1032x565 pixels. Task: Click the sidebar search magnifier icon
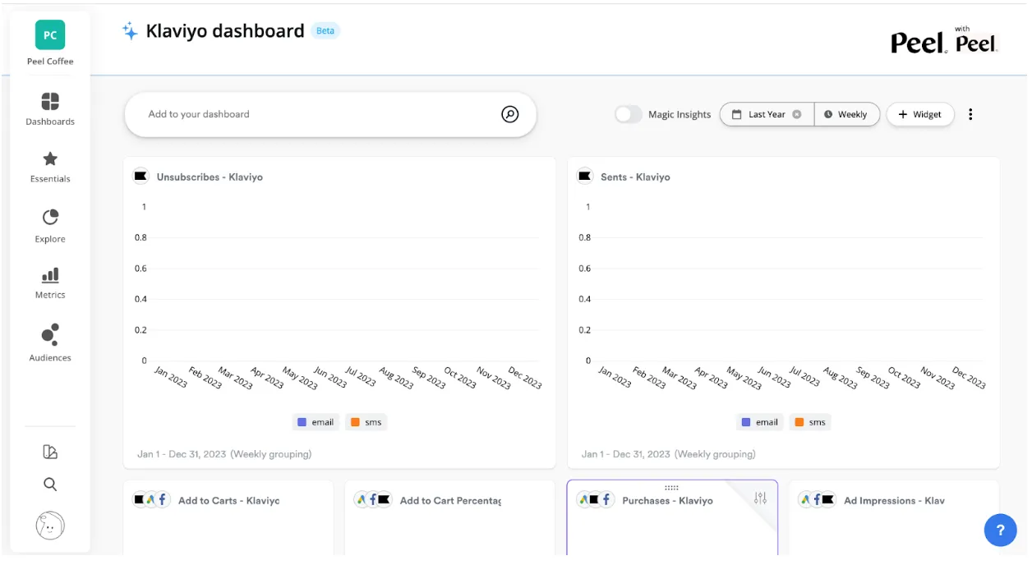(x=50, y=485)
